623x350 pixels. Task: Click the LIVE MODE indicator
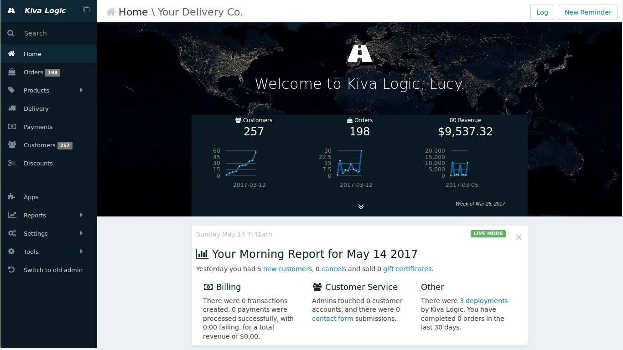click(488, 233)
